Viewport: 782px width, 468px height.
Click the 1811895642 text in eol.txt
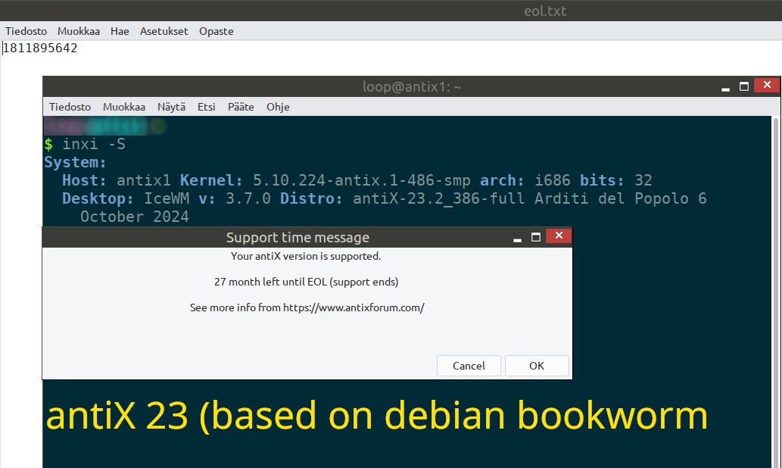click(40, 48)
